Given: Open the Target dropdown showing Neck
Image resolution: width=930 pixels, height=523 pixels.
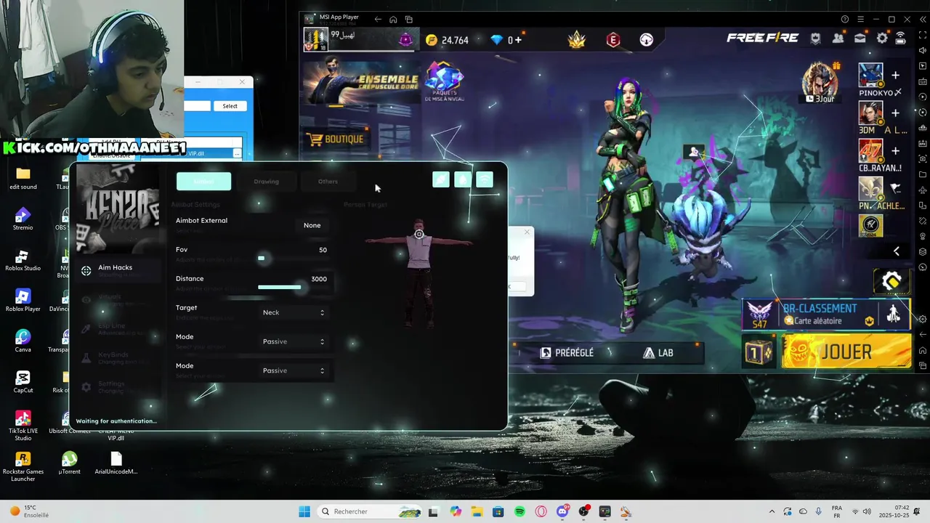Looking at the screenshot, I should click(293, 312).
